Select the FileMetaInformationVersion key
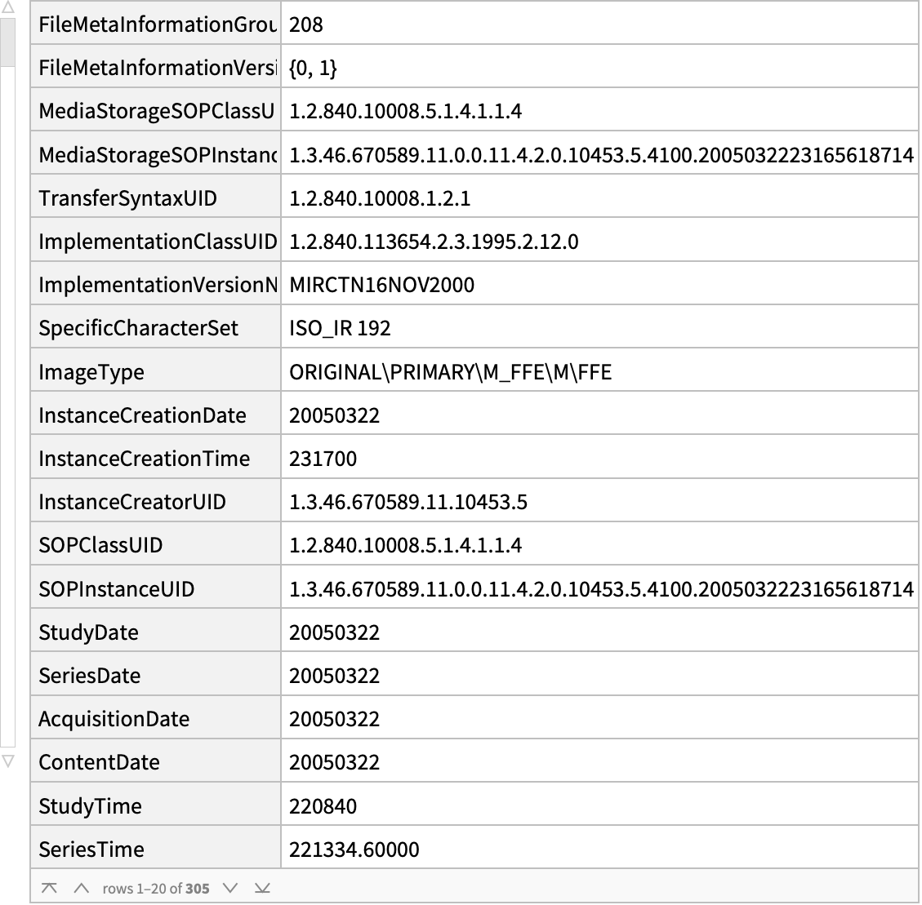 pos(157,68)
